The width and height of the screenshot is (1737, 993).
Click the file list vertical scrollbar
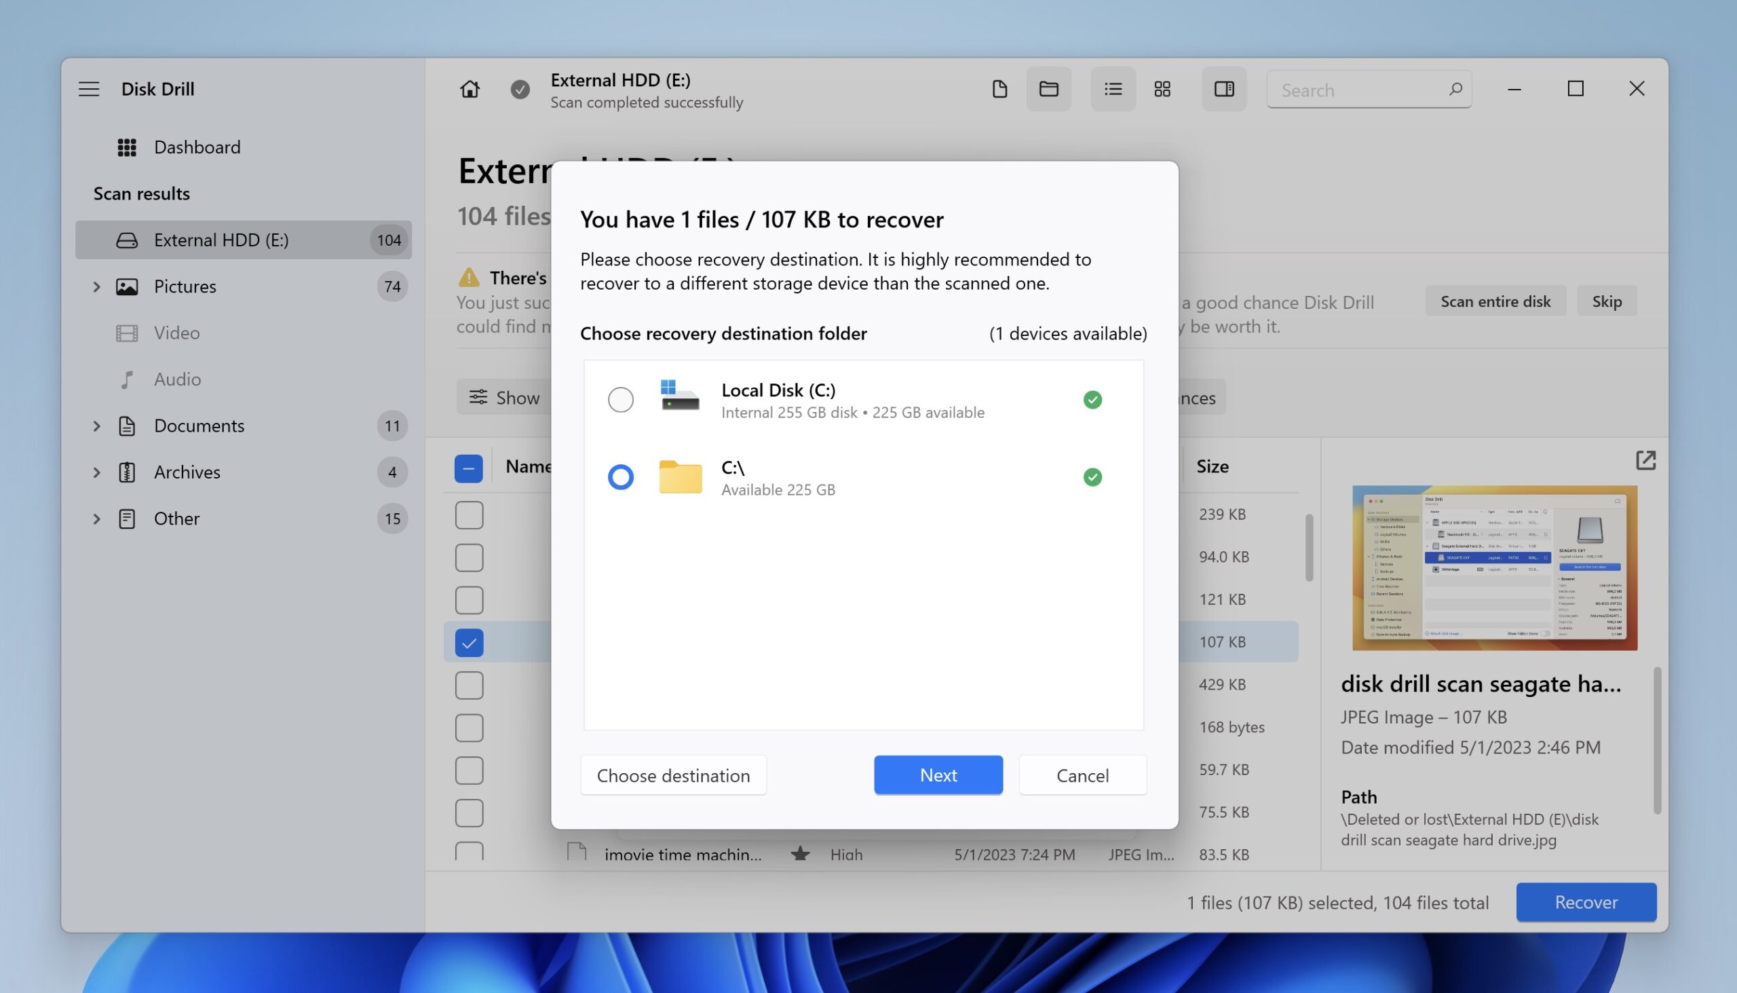(1309, 548)
